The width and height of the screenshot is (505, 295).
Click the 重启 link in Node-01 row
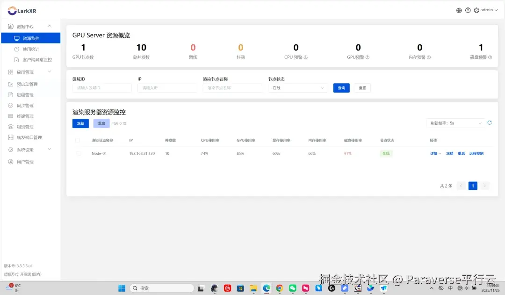tap(461, 154)
